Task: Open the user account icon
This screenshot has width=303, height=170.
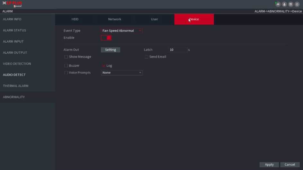Action: [284, 4]
